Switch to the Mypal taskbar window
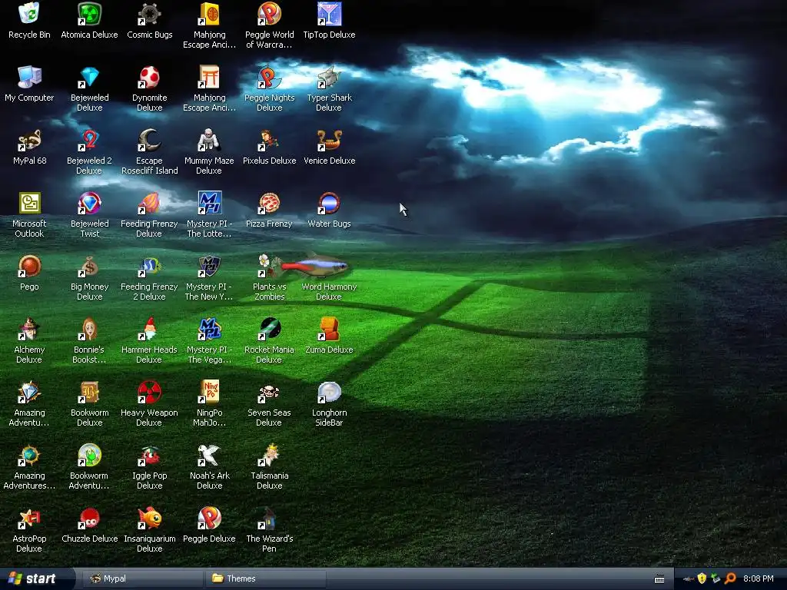The width and height of the screenshot is (787, 590). click(142, 578)
